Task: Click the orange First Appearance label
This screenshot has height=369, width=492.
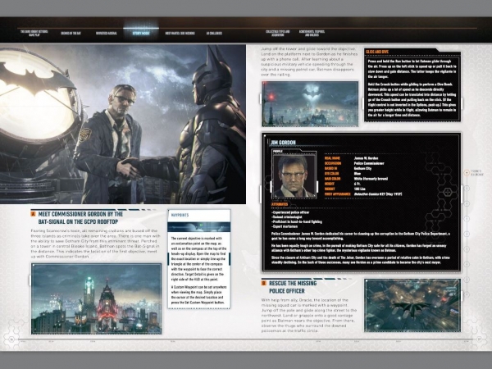Action: tap(337, 194)
